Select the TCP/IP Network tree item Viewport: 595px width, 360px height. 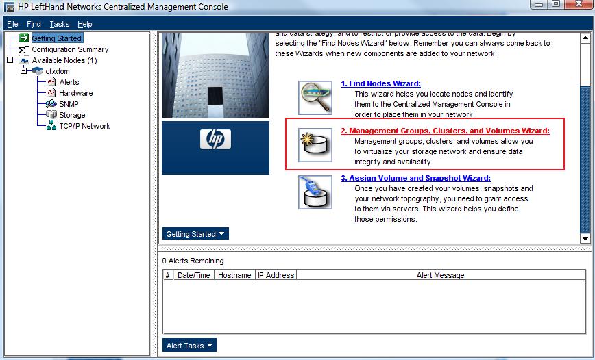point(84,126)
